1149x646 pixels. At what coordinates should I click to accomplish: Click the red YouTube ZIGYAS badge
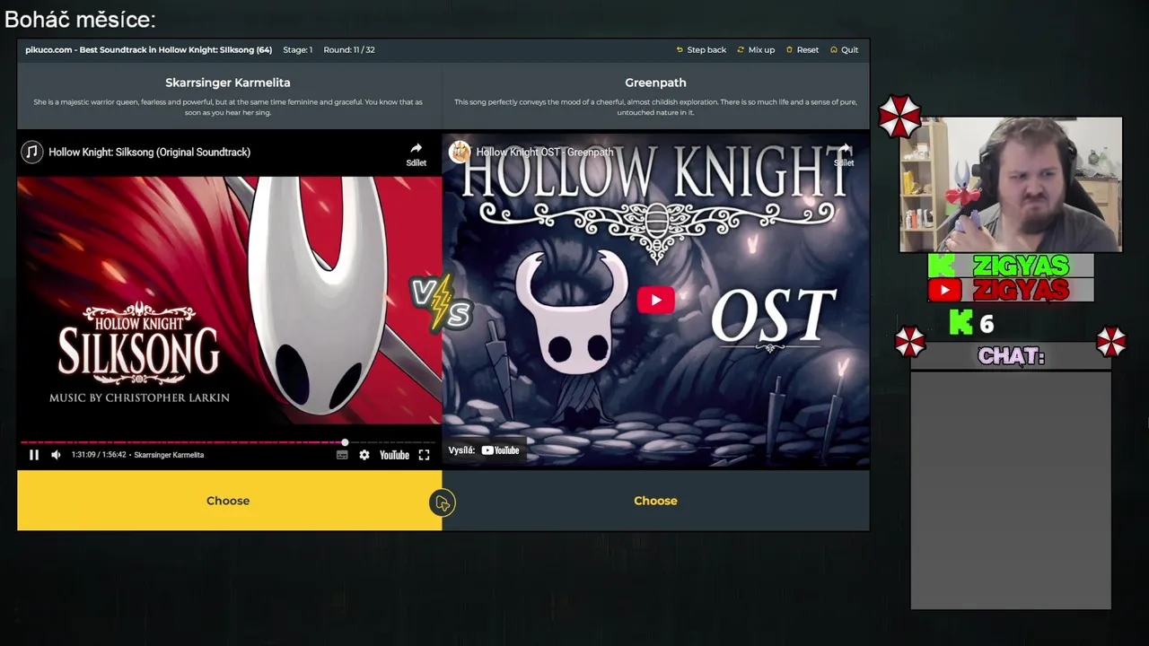[1011, 290]
